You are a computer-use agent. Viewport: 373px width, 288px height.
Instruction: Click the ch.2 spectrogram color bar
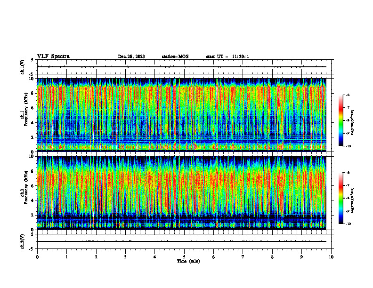click(341, 198)
